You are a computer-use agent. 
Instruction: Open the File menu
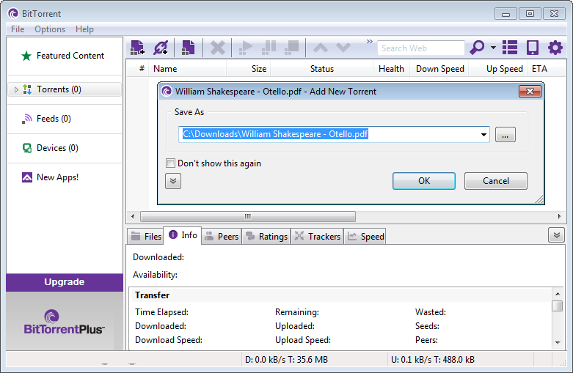click(18, 29)
